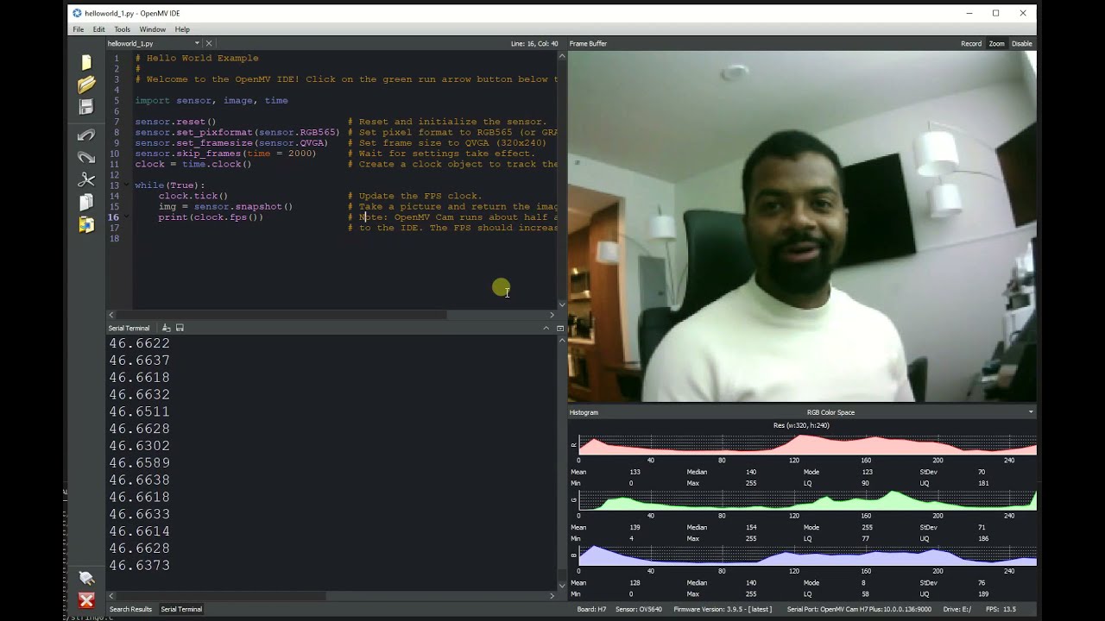Click line number 18 in gutter
The image size is (1105, 621).
(115, 239)
